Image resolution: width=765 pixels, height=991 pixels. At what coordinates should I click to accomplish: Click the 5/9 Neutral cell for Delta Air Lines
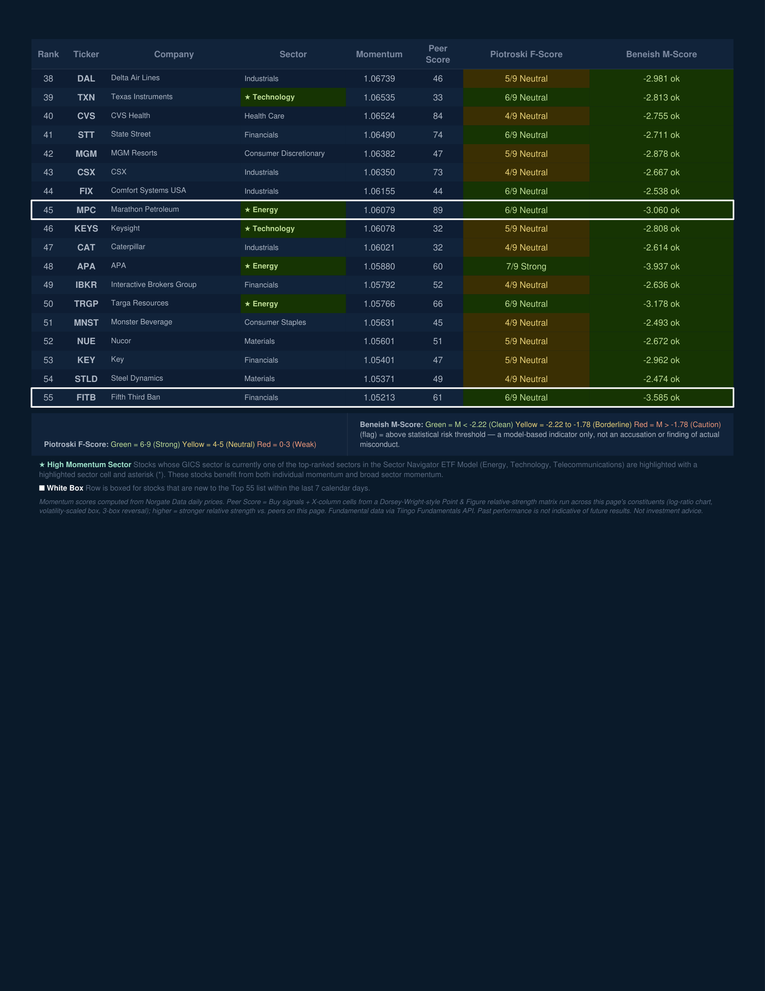pyautogui.click(x=526, y=78)
